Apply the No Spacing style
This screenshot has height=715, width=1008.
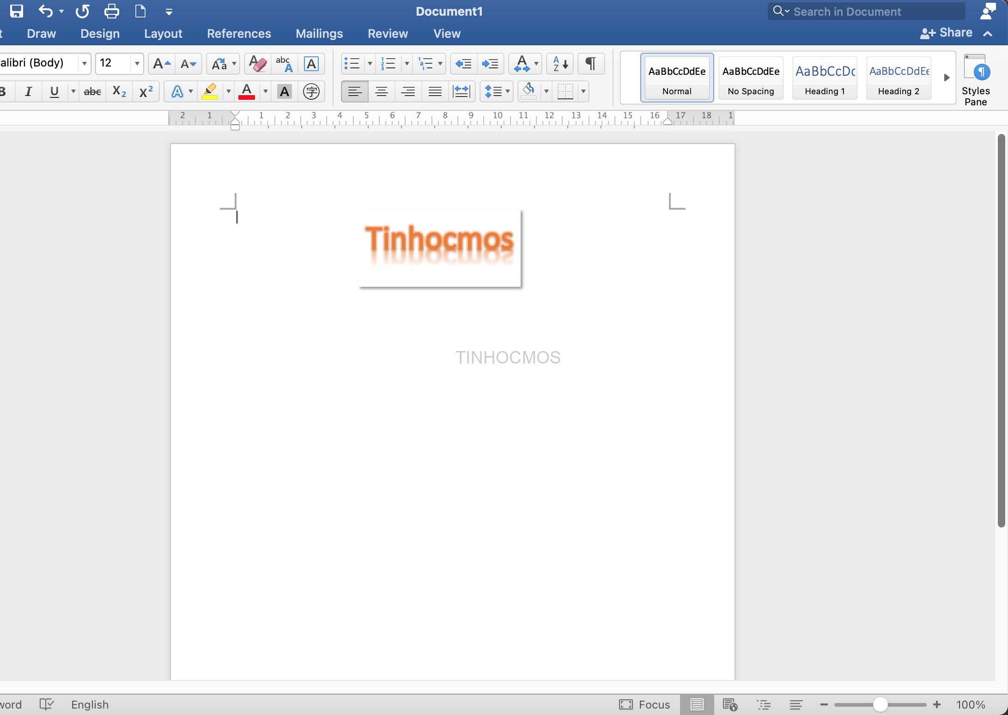point(751,78)
